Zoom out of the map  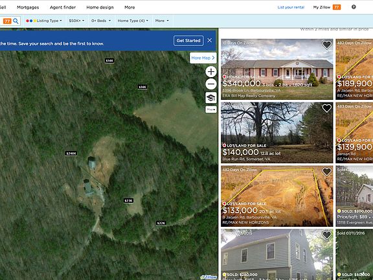[x=210, y=84]
